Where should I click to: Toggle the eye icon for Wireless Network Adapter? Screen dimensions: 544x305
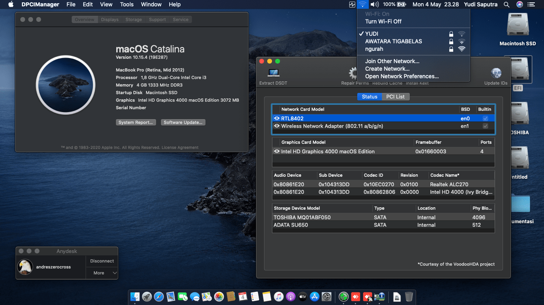pyautogui.click(x=276, y=126)
